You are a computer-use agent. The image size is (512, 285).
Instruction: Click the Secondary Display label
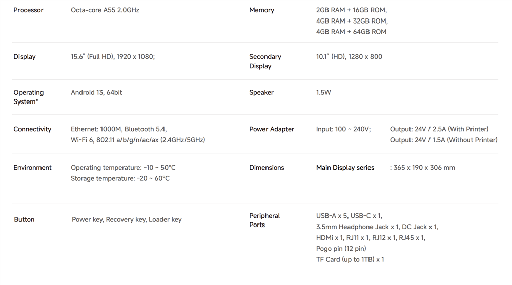[265, 62]
